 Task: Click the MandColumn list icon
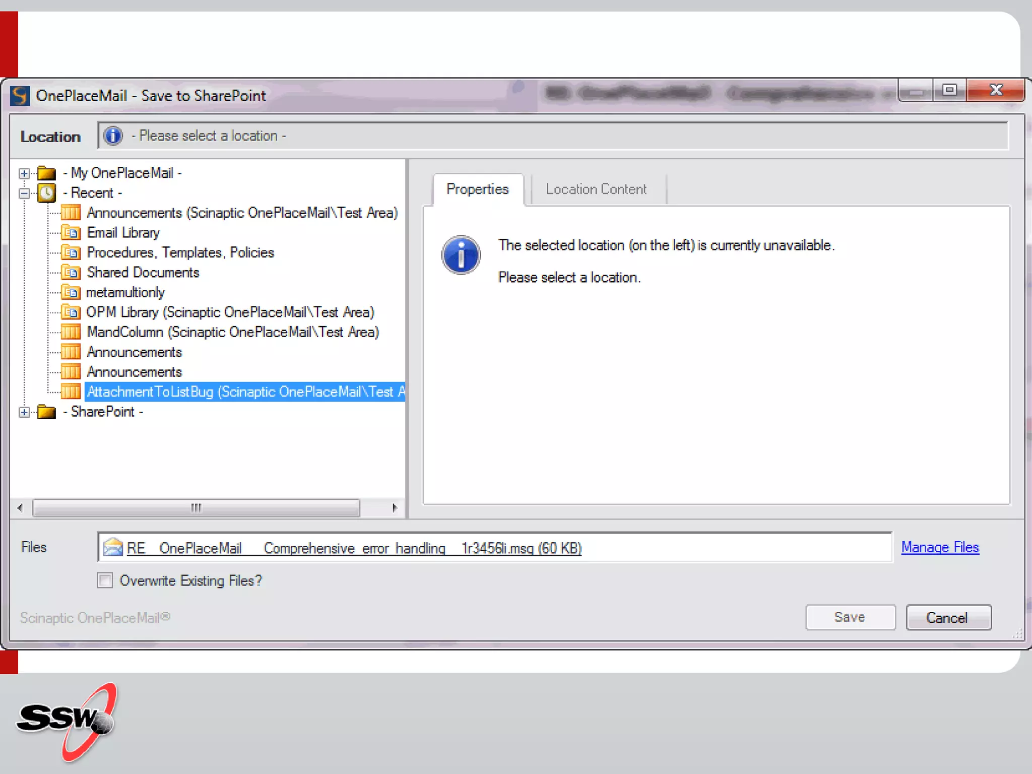tap(71, 332)
